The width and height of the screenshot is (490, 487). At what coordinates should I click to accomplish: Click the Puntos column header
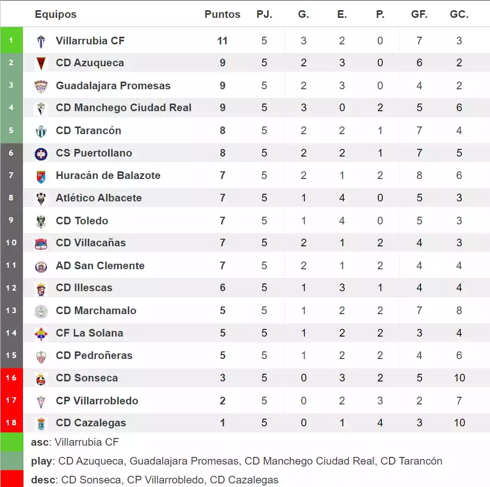[222, 14]
